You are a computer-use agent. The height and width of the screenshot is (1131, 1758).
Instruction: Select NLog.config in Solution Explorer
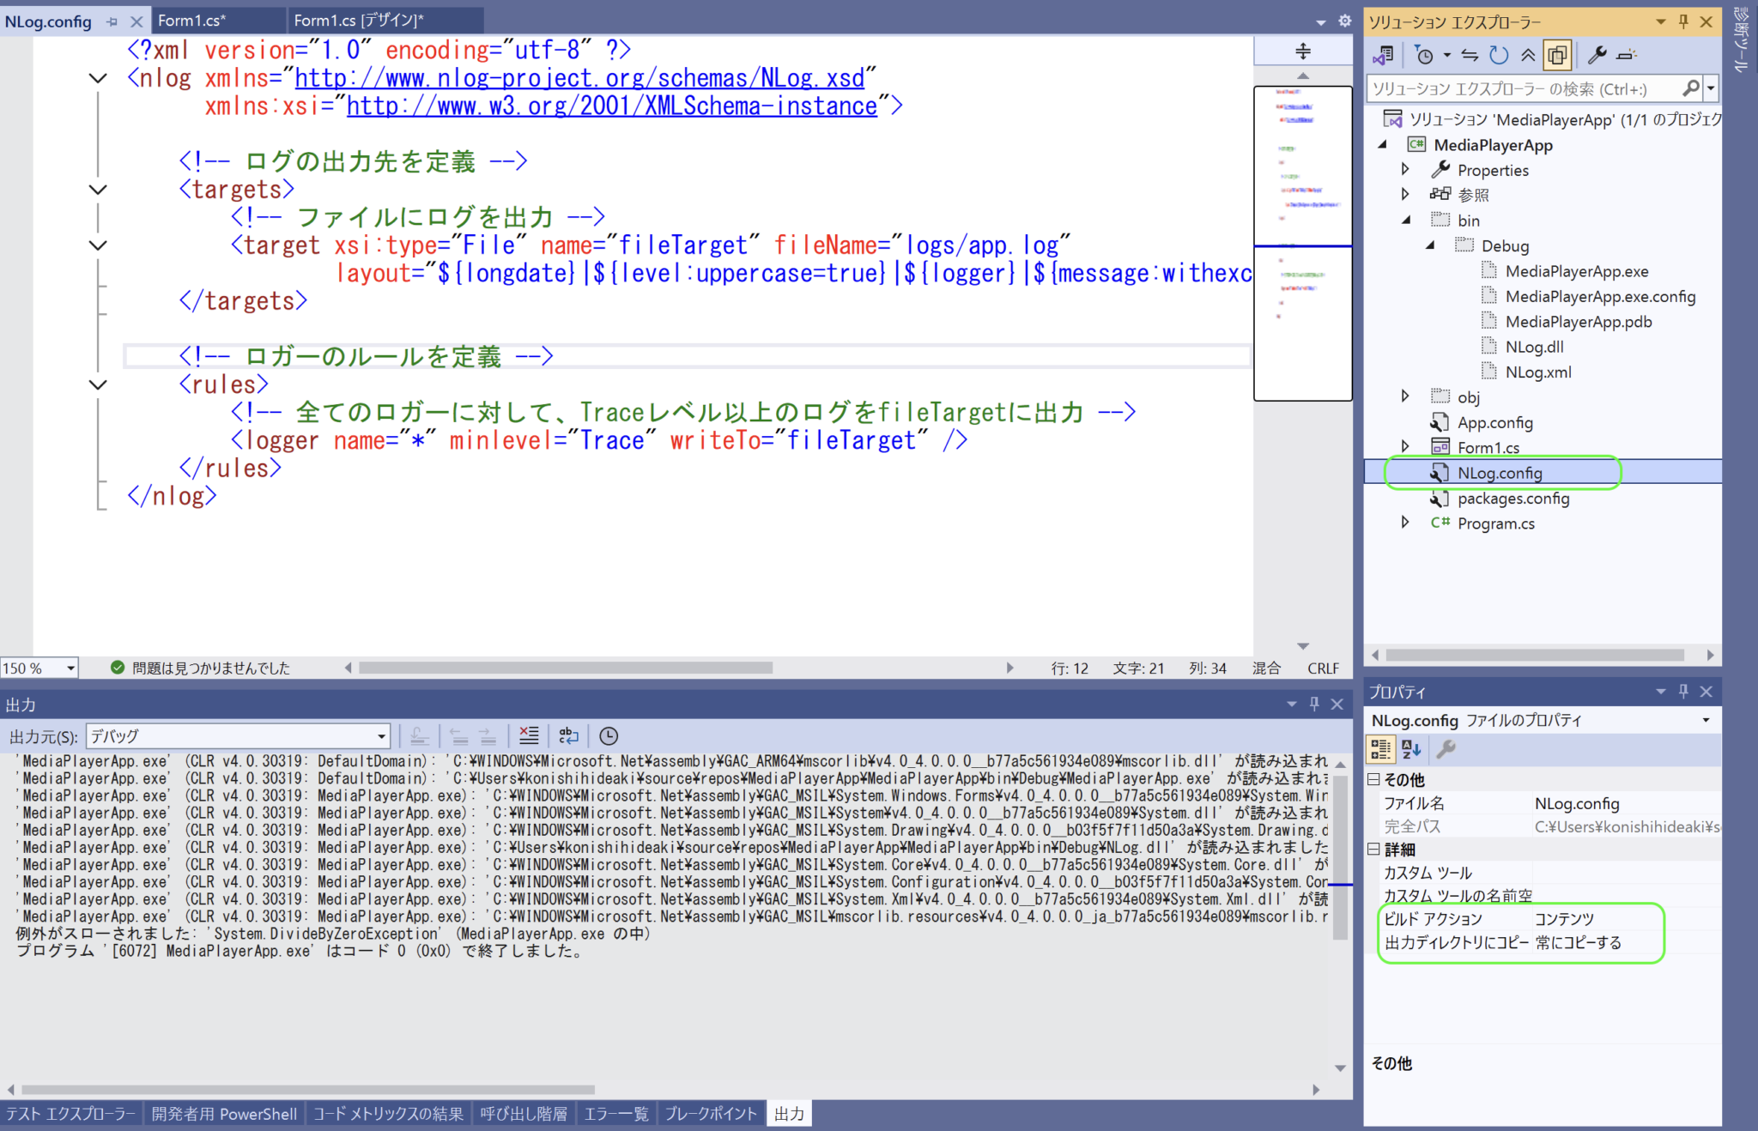(x=1500, y=472)
